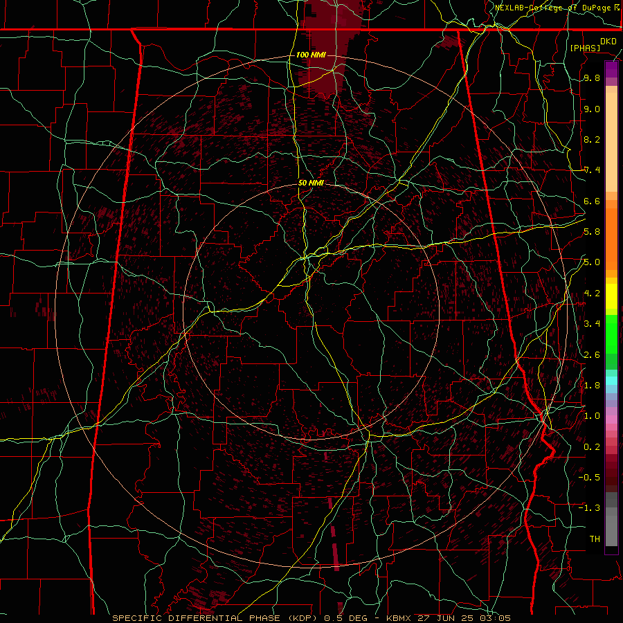Click the -0.5 value on the color scale
This screenshot has height=623, width=623.
[x=589, y=477]
